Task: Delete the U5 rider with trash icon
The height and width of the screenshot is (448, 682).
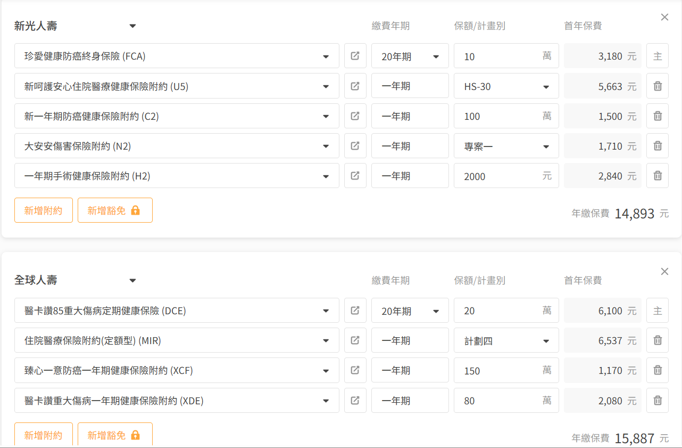Action: pos(658,86)
